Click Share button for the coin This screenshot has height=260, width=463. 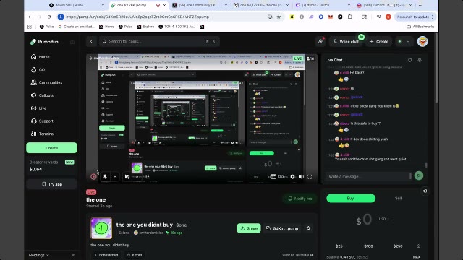click(249, 228)
